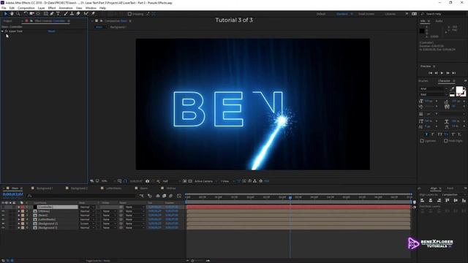The width and height of the screenshot is (468, 263).
Task: Enable the Snapping checkbox
Action: point(129,14)
